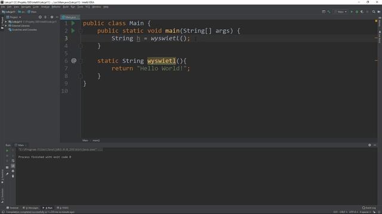Screen dimensions: 382x214
Task: Click the Run button in top toolbar
Action: click(352, 12)
